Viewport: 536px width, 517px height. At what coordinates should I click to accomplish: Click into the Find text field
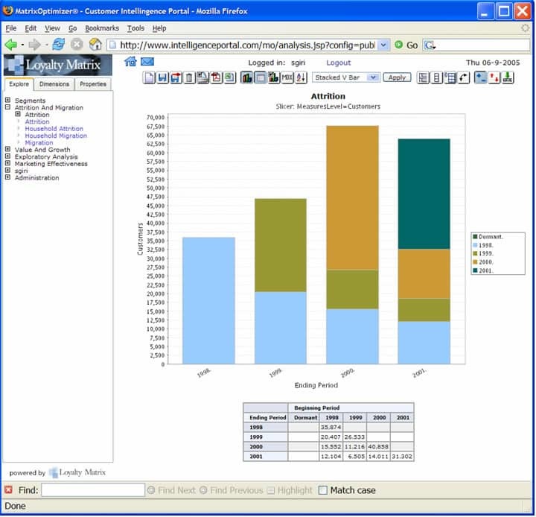[x=93, y=490]
